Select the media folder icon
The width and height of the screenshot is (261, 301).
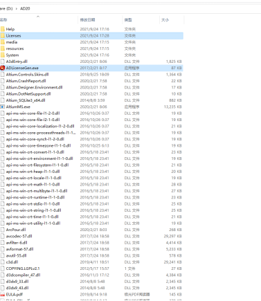3,42
